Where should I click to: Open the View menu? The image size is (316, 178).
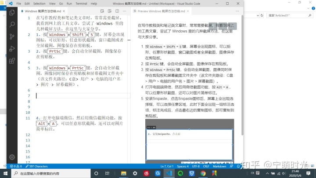52,4
